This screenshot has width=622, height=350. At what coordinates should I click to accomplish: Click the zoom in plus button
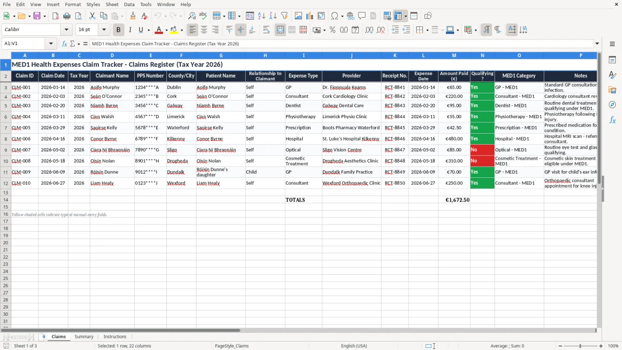coord(601,346)
